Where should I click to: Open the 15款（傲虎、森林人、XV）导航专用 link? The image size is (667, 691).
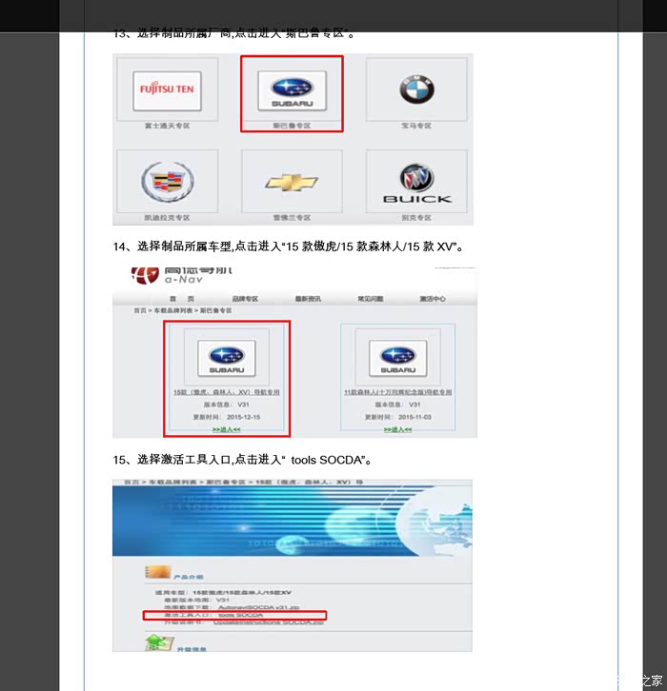[227, 392]
